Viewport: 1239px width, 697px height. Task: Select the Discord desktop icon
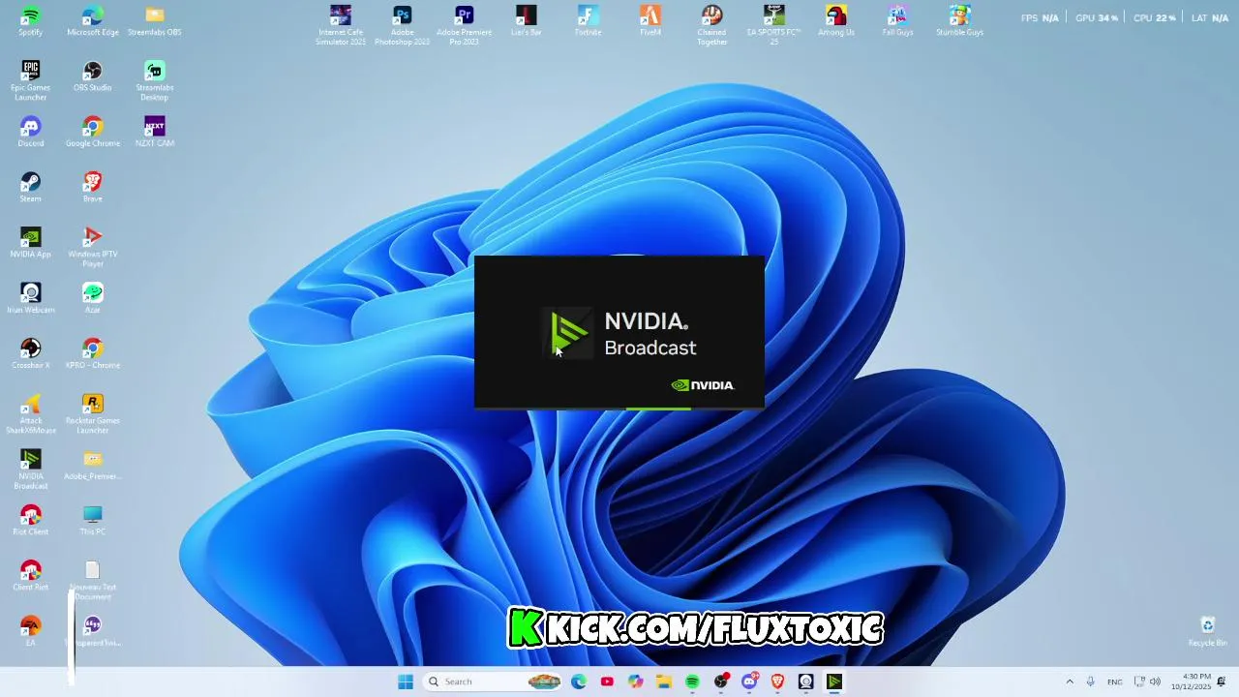tap(30, 133)
